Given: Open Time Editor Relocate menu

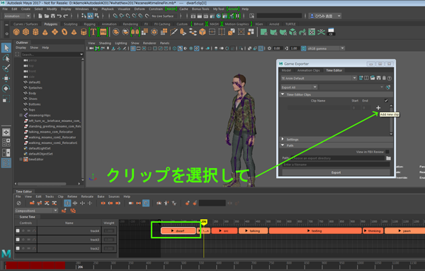Looking at the screenshot, I should pos(87,197).
